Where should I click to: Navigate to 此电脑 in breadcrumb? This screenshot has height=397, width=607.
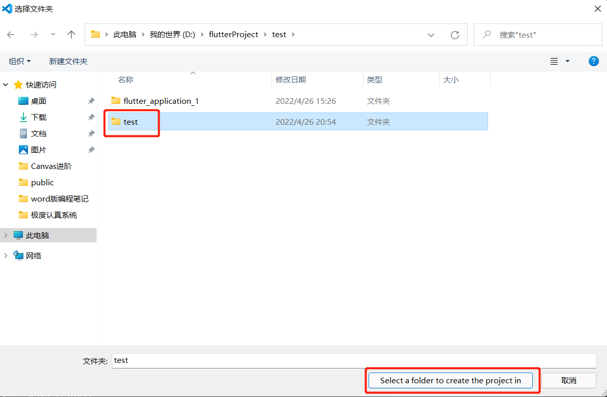[x=125, y=35]
